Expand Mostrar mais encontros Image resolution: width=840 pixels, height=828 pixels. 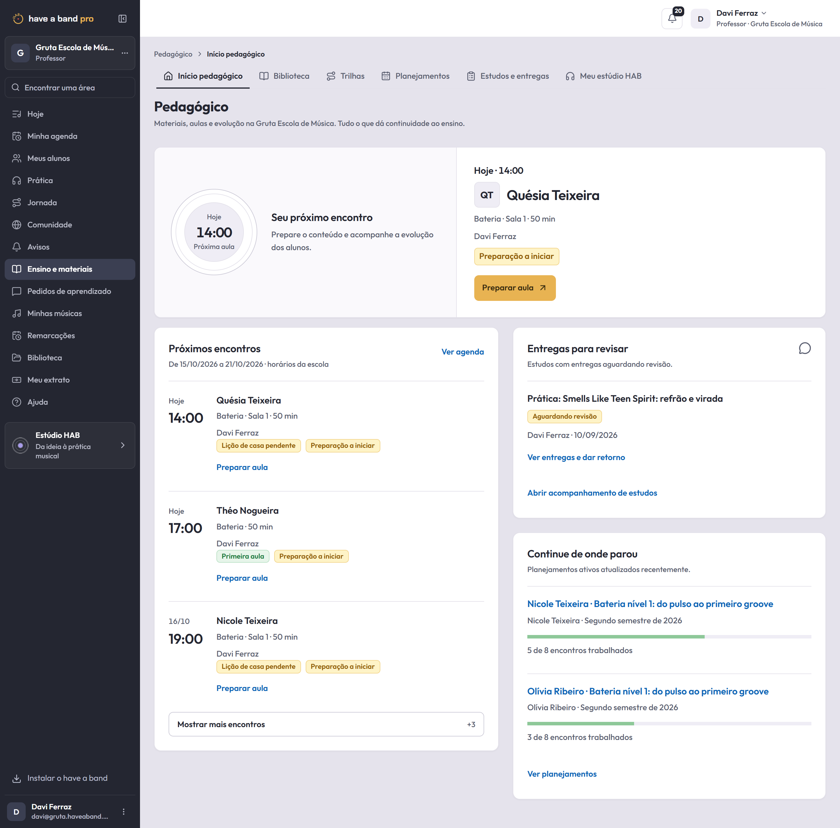(x=326, y=724)
